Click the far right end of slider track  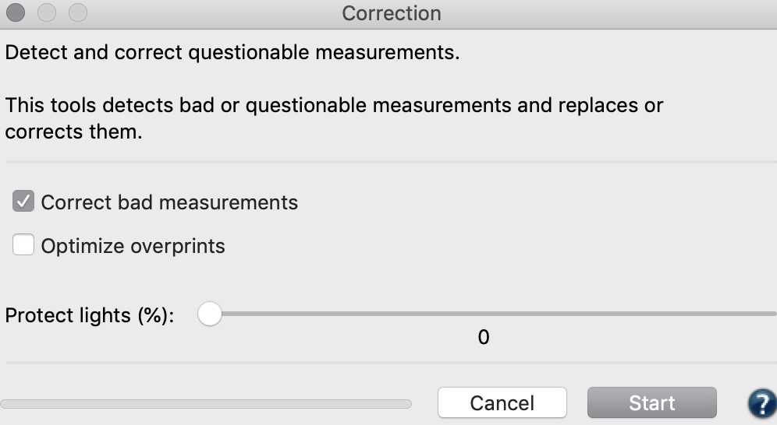pos(772,314)
